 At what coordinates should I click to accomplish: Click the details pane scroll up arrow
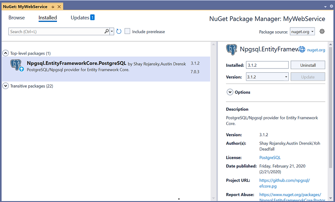click(330, 44)
